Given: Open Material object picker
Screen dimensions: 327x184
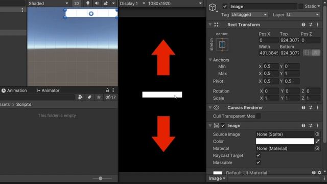Looking at the screenshot, I should [317, 148].
